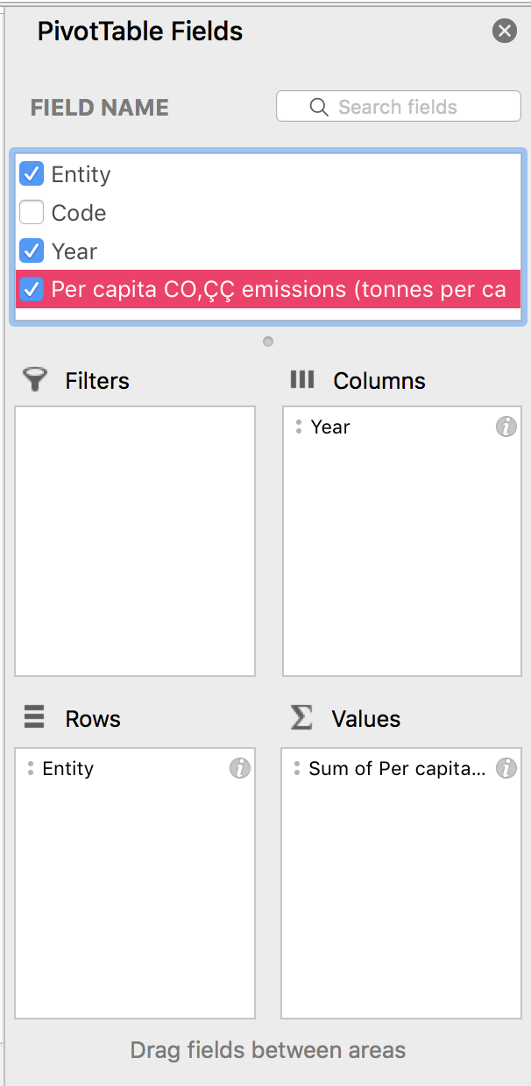
Task: Open the info popover for the Year field
Action: [506, 427]
